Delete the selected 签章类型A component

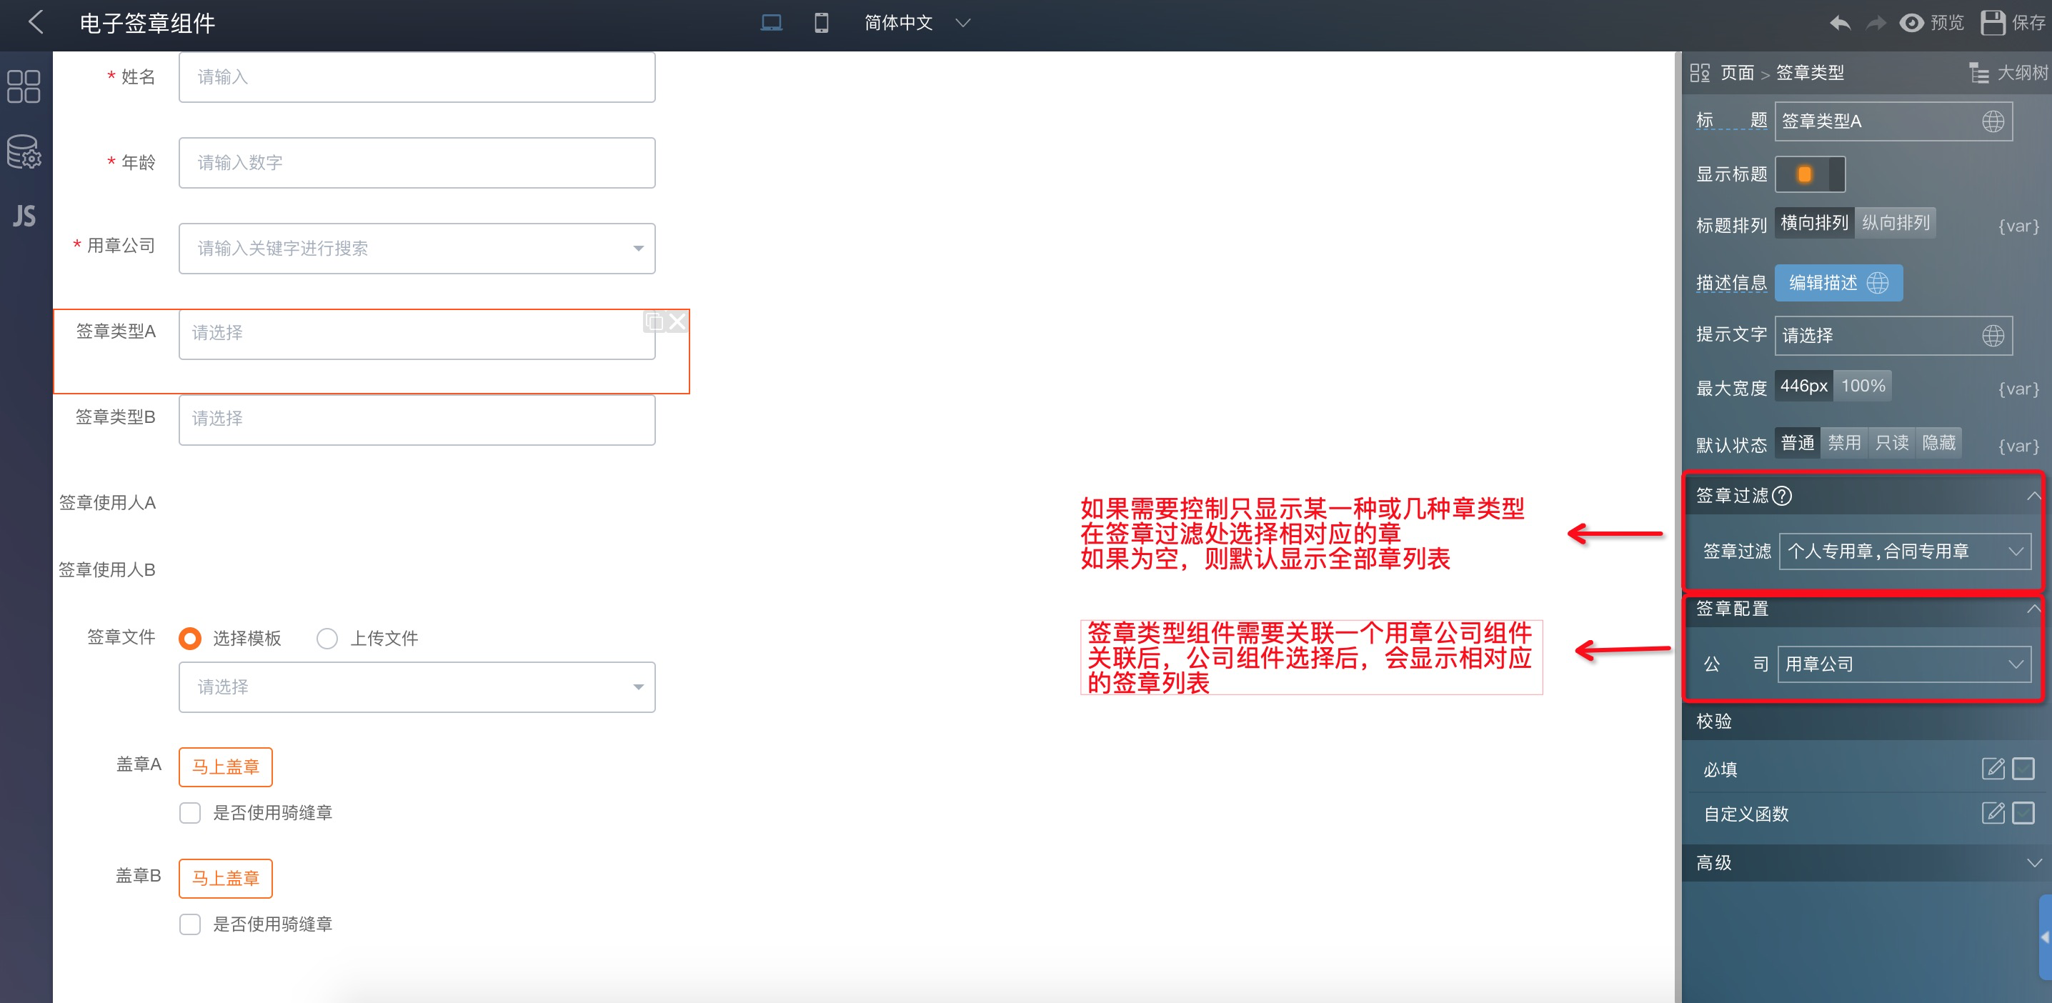[677, 322]
